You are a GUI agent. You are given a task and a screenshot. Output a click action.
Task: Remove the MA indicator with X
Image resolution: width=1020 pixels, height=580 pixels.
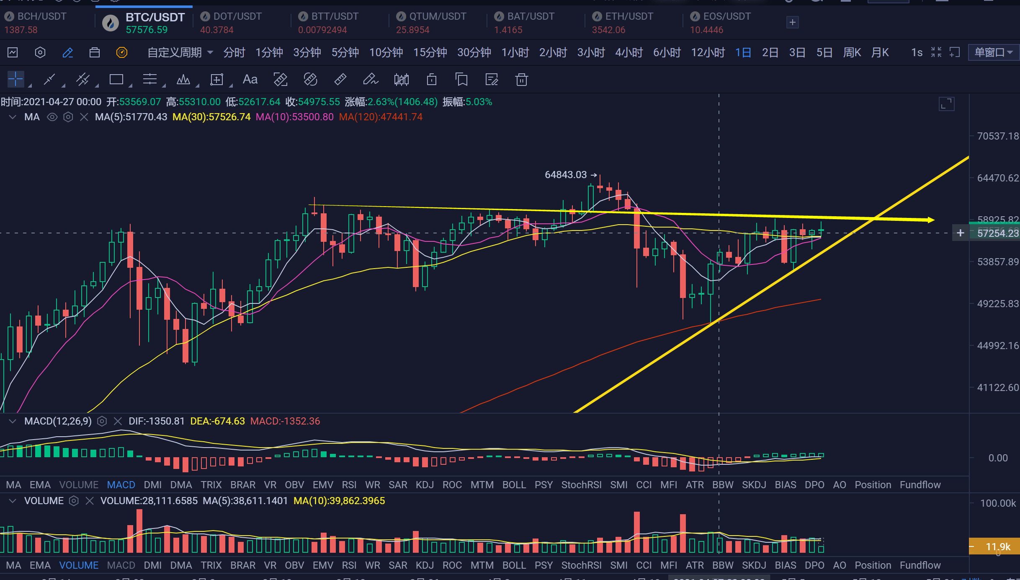84,117
